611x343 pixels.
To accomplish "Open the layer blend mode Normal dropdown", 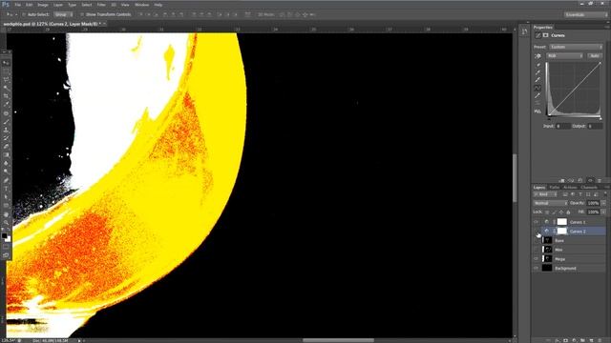I will (550, 203).
